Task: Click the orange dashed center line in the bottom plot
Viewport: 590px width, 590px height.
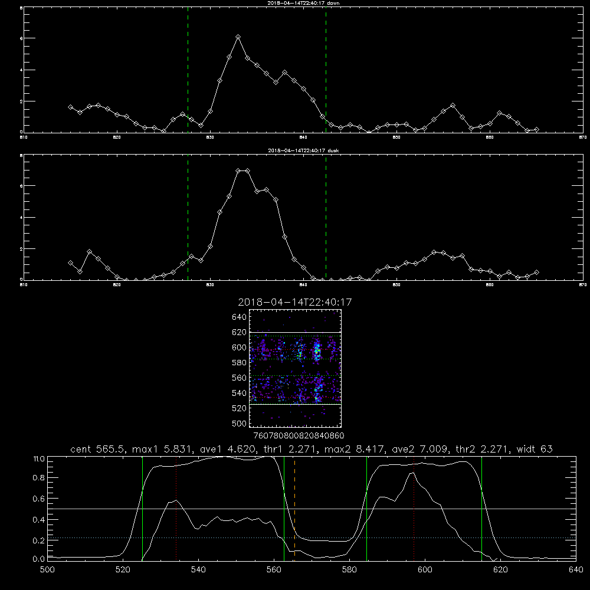Action: pos(294,509)
